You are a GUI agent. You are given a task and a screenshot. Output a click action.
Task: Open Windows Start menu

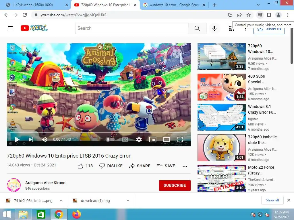click(7, 214)
